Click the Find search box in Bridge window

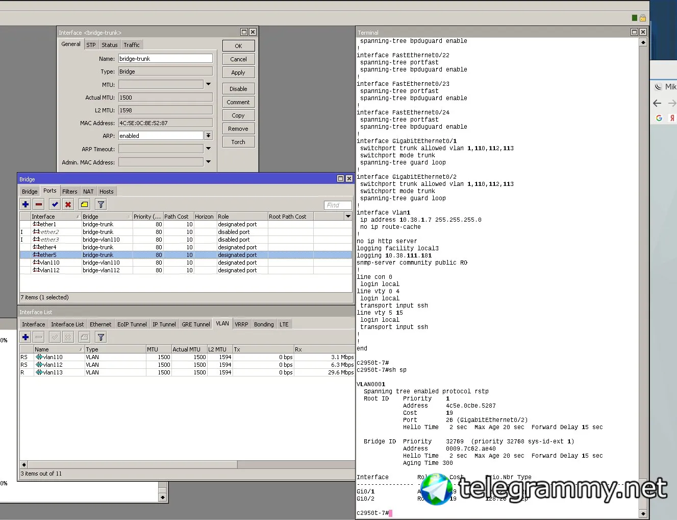pos(338,205)
